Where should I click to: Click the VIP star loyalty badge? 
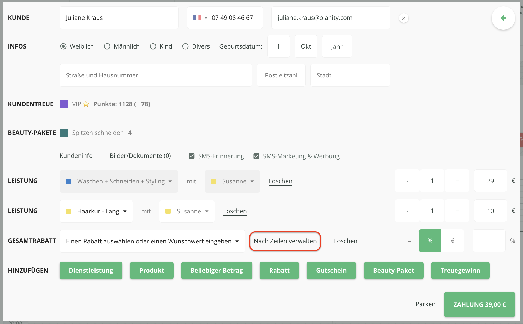pos(80,104)
